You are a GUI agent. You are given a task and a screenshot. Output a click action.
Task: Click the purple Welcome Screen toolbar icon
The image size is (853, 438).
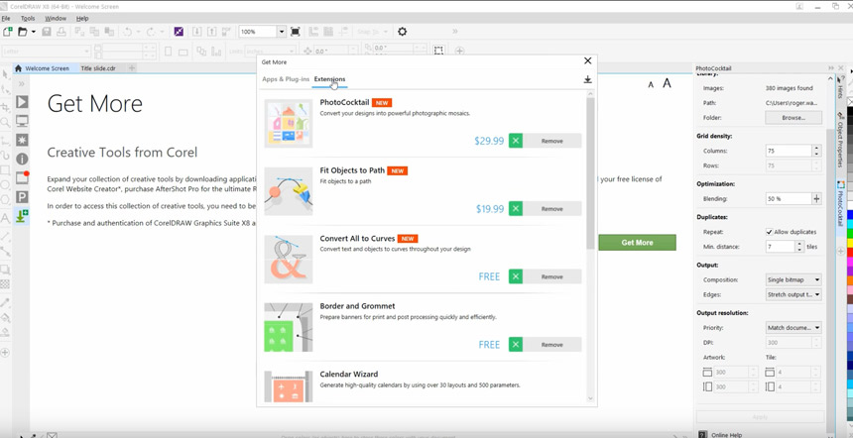point(179,32)
